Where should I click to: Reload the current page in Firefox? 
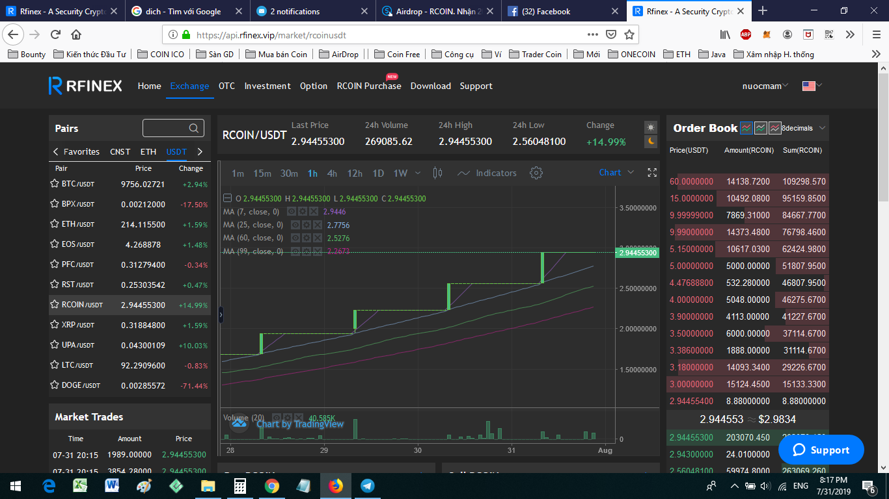tap(55, 34)
